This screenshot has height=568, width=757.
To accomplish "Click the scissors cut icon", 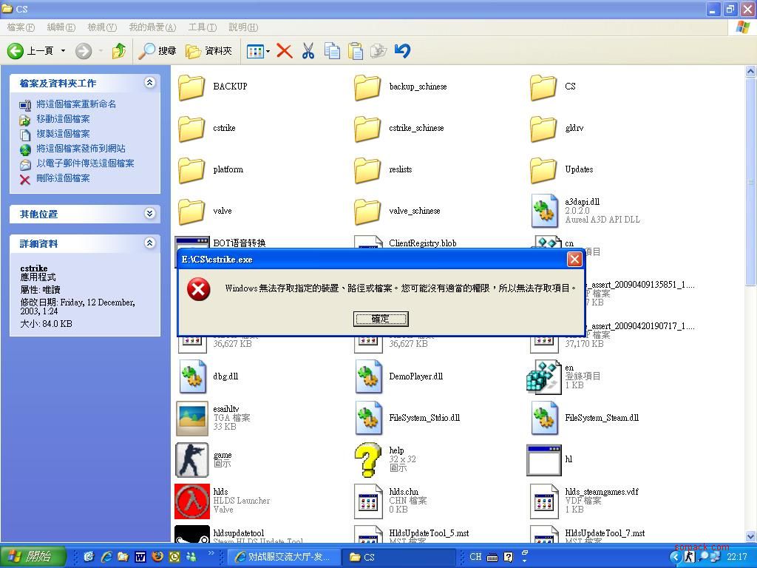I will pyautogui.click(x=308, y=51).
